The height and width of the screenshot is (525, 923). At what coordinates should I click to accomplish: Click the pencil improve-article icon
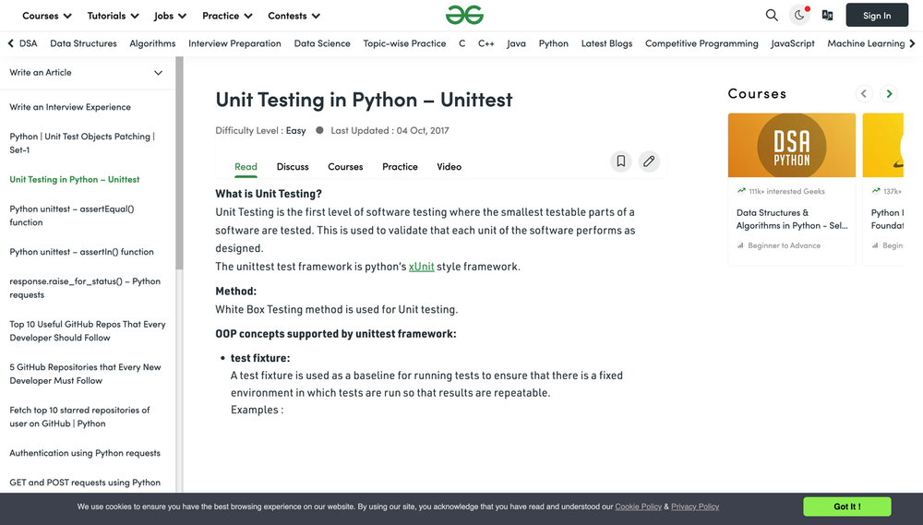649,161
